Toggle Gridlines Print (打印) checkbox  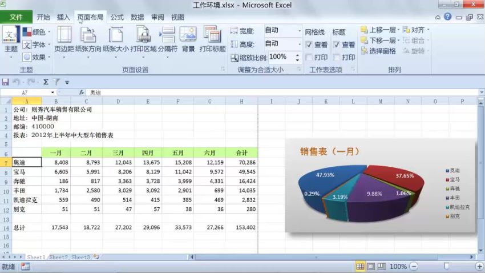point(309,58)
